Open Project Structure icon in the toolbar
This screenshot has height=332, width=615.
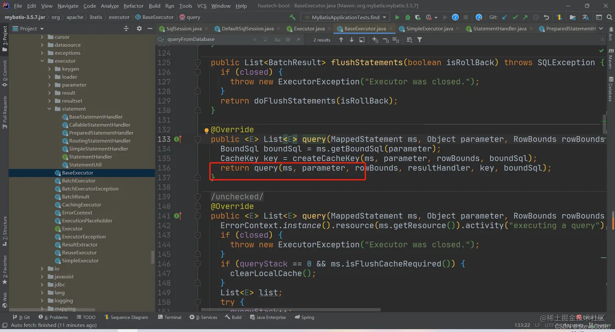[x=573, y=17]
